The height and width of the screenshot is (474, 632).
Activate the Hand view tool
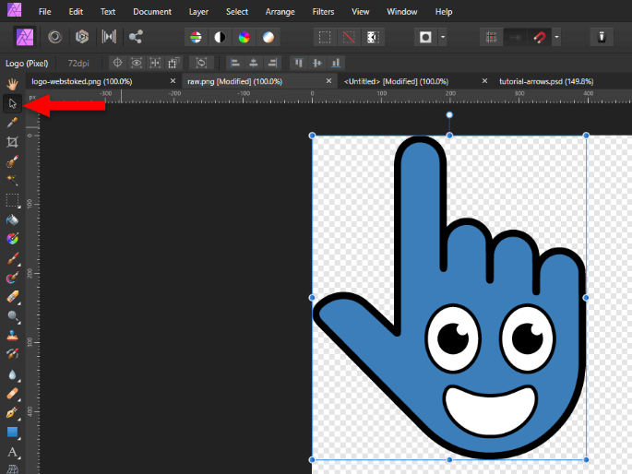tap(13, 84)
